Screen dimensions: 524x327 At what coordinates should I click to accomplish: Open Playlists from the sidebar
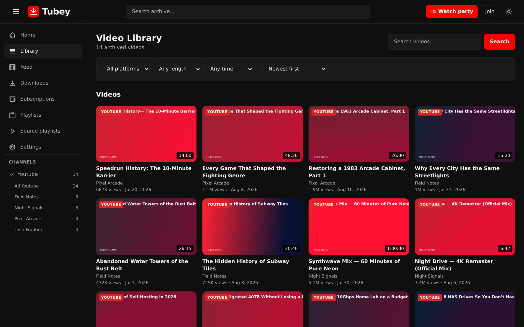[x=43, y=115]
